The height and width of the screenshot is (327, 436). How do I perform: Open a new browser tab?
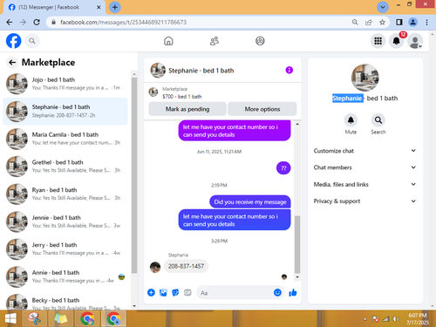[115, 7]
